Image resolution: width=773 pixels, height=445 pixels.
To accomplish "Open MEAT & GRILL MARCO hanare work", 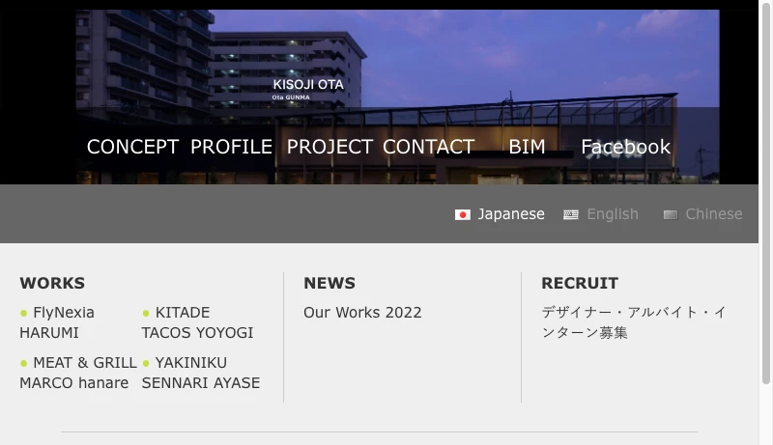I will [x=78, y=373].
